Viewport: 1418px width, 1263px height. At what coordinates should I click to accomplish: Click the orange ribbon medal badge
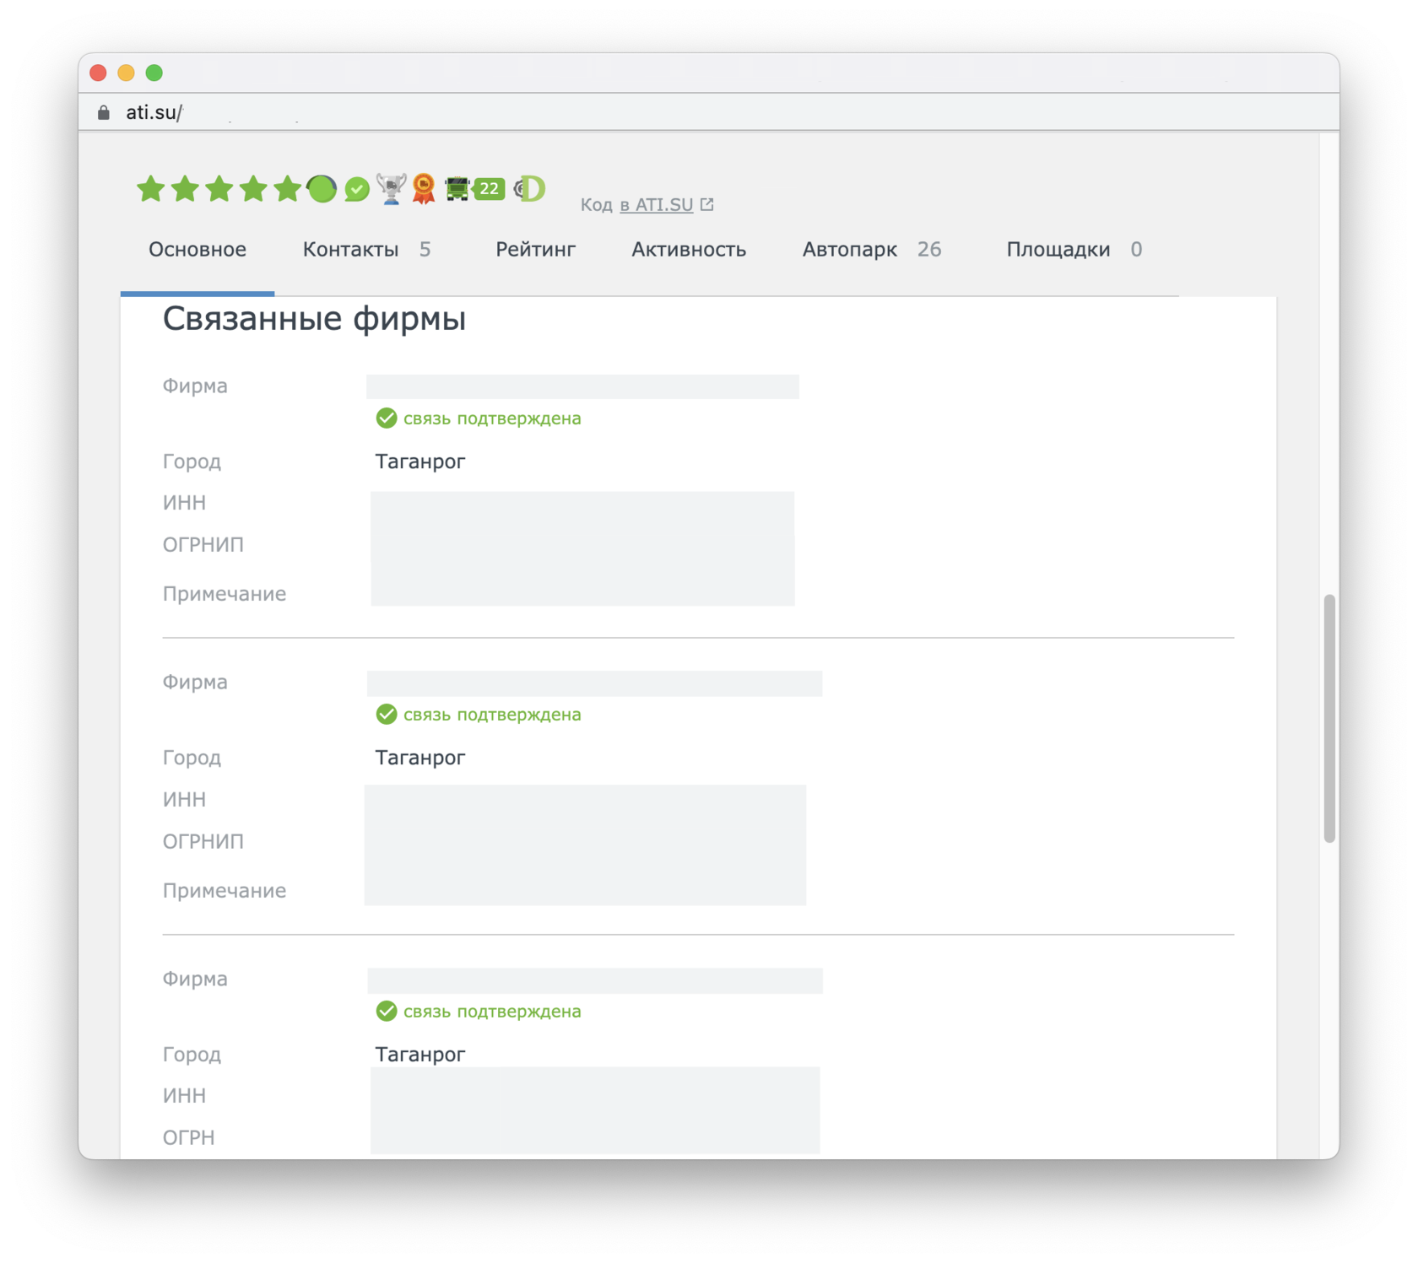[424, 189]
